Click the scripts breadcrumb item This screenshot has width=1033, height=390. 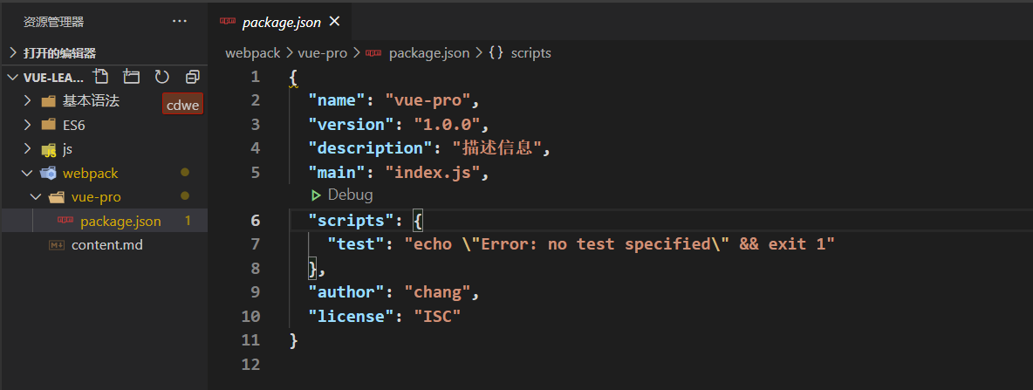[530, 52]
